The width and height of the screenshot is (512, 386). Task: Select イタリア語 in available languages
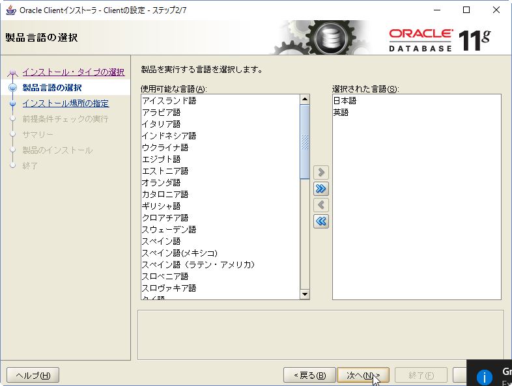pyautogui.click(x=220, y=124)
